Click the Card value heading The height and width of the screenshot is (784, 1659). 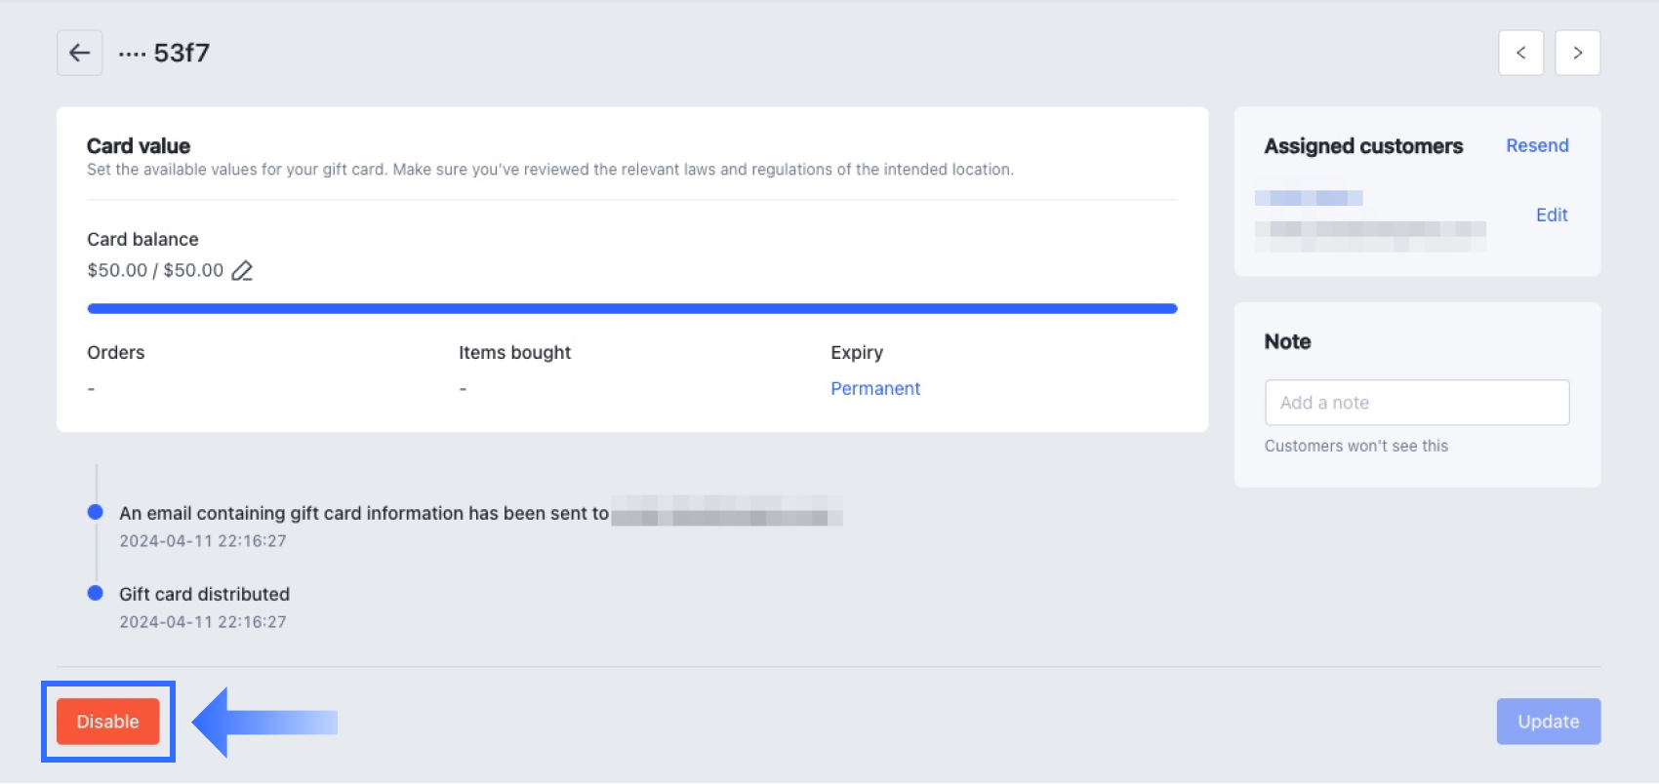pos(139,146)
